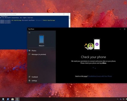
Task: Open Microsoft Store from the taskbar
Action: 12,99
